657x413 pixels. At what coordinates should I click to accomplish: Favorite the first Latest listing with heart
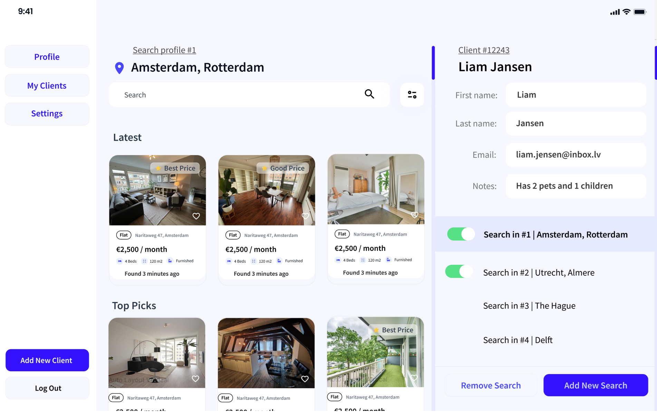pyautogui.click(x=196, y=216)
